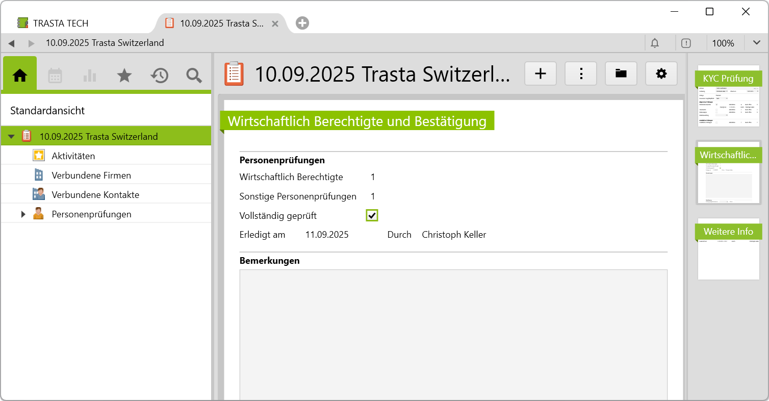769x401 pixels.
Task: Click the Wirtschaftlich Berechtigte count value
Action: (x=373, y=177)
